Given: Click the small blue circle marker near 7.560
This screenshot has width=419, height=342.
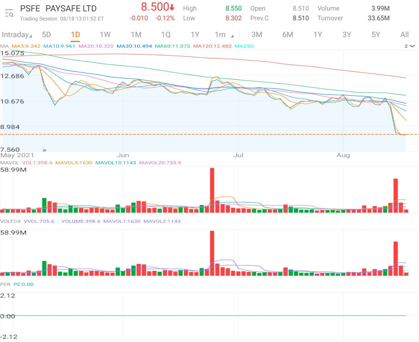Looking at the screenshot, I should click(x=45, y=150).
